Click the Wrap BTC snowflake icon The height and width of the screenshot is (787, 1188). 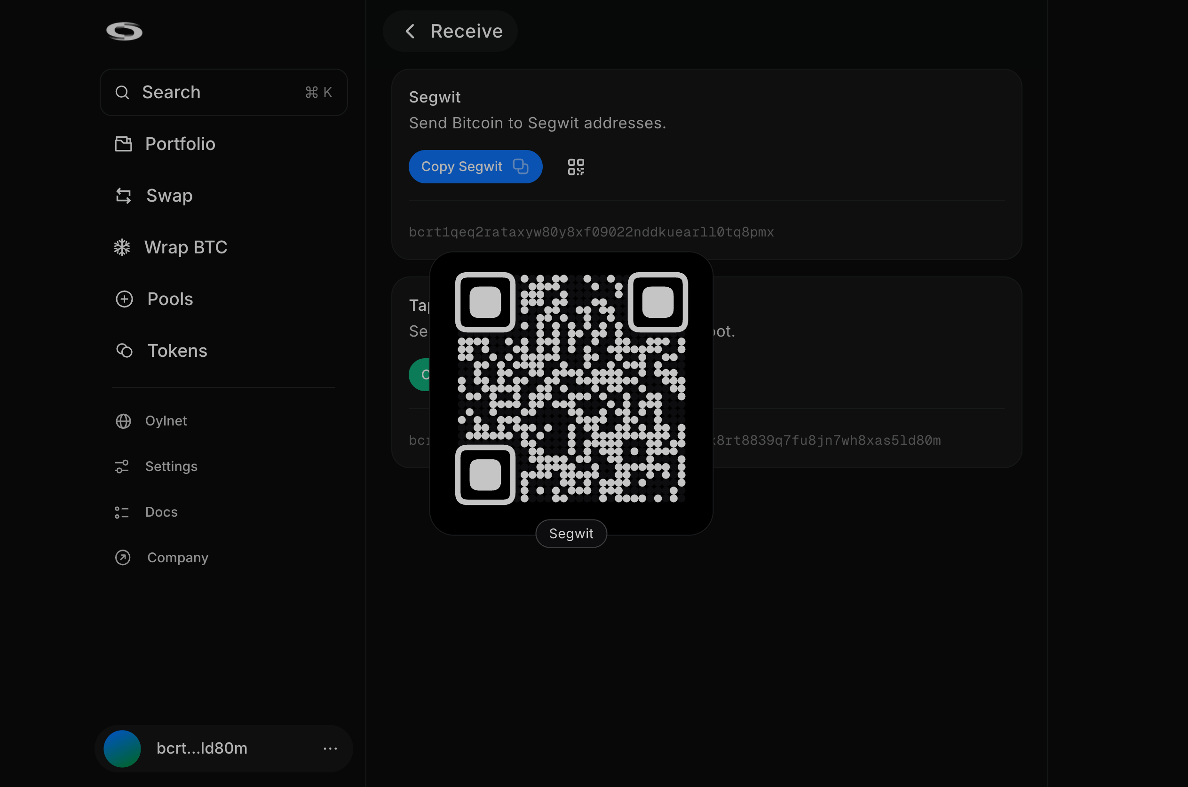pos(122,247)
